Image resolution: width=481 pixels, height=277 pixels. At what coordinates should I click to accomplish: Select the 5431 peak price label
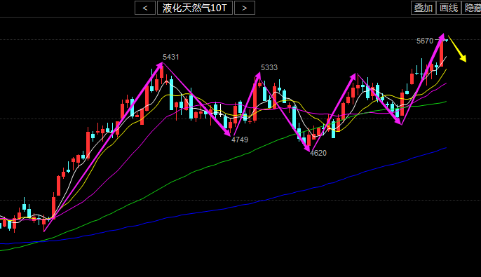(170, 57)
